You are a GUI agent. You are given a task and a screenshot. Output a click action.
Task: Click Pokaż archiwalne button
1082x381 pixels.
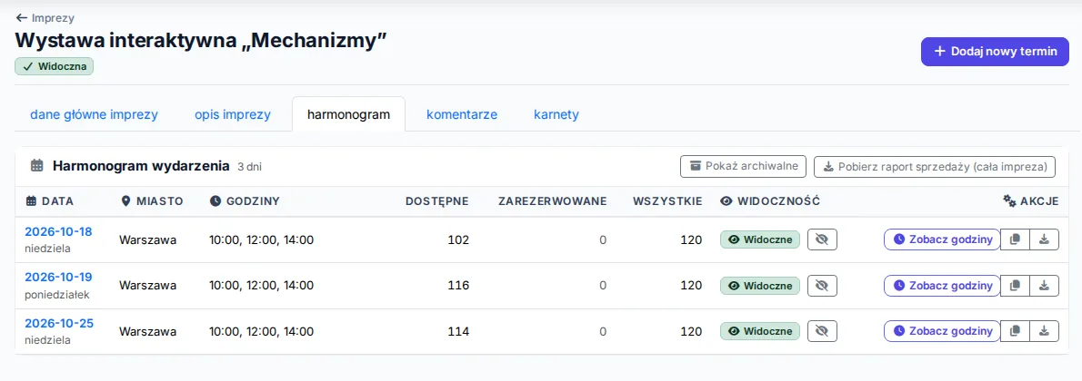(x=743, y=166)
